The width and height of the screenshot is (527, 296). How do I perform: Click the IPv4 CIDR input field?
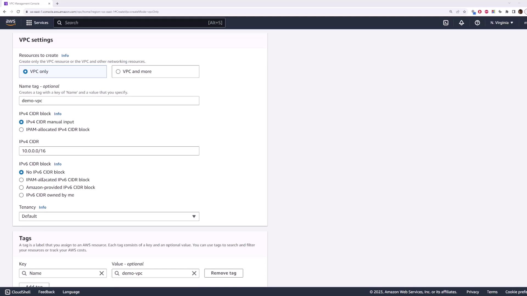[109, 151]
